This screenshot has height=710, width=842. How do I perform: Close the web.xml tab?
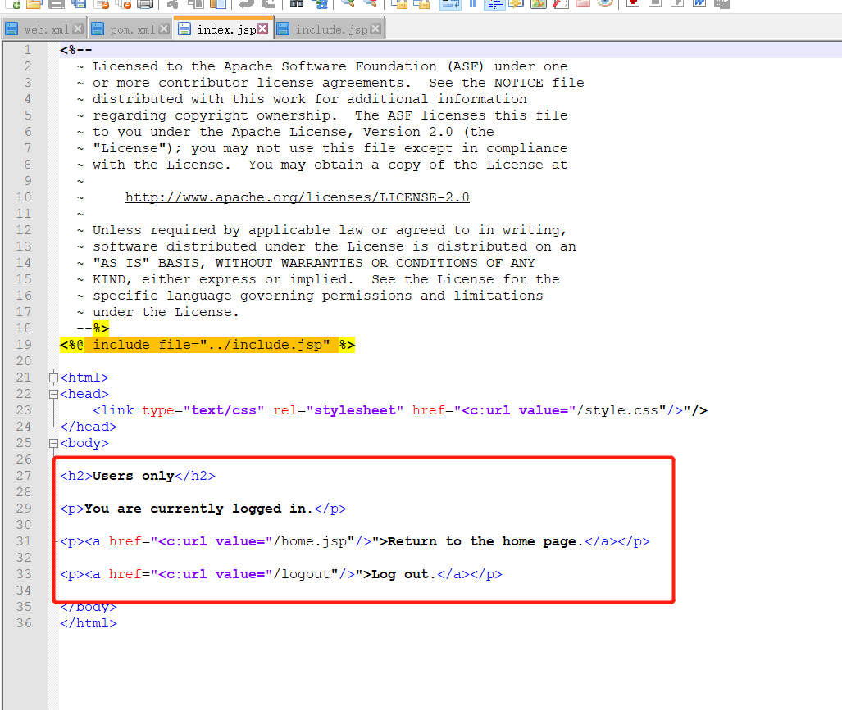coord(78,29)
